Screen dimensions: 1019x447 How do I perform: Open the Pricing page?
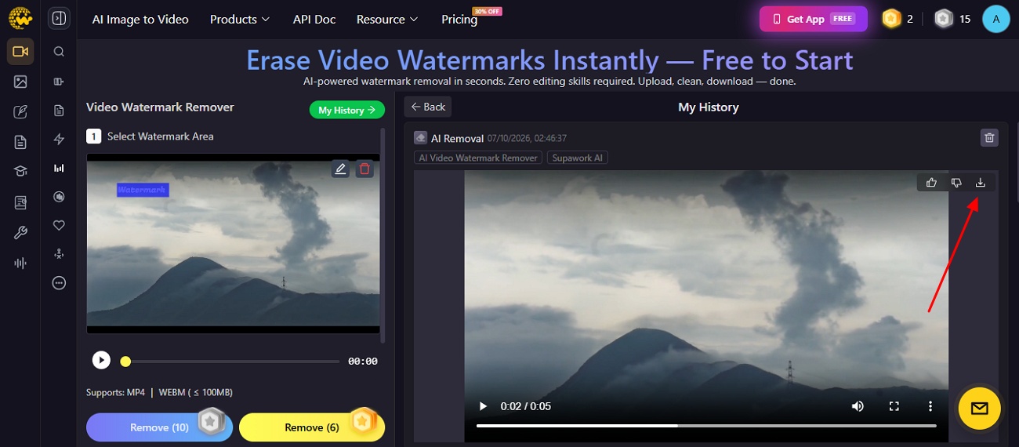[x=459, y=19]
